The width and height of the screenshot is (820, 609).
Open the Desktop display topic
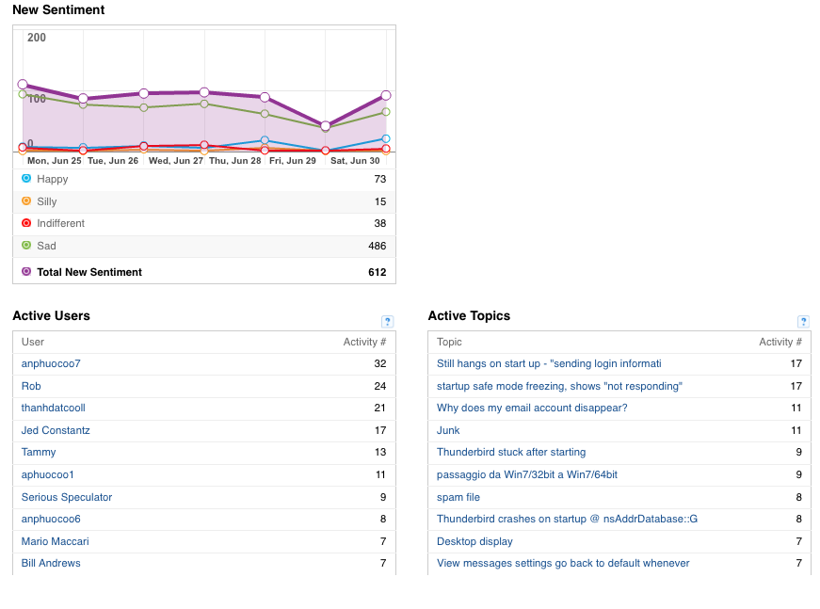coord(474,541)
